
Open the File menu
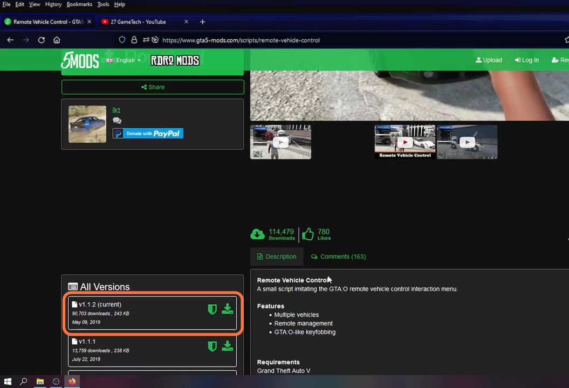tap(6, 4)
